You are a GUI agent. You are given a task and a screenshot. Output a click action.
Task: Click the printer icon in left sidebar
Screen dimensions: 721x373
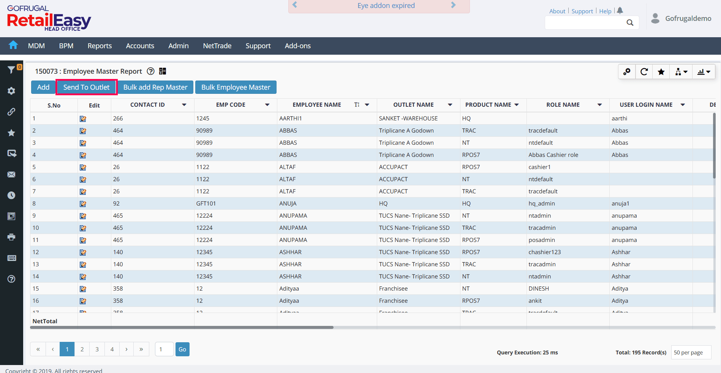[11, 237]
